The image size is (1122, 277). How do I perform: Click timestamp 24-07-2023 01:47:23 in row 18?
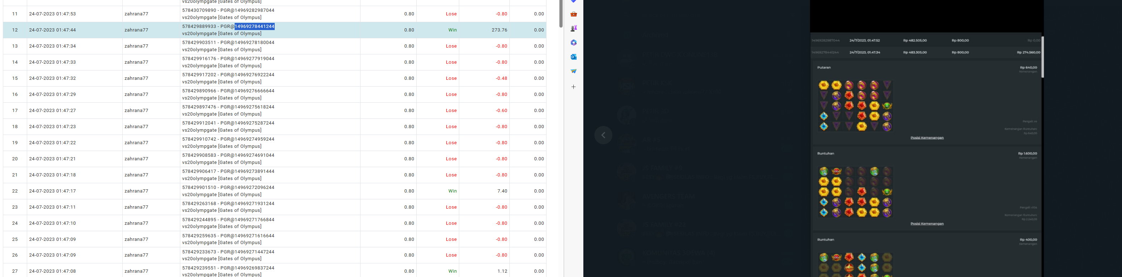(x=52, y=127)
